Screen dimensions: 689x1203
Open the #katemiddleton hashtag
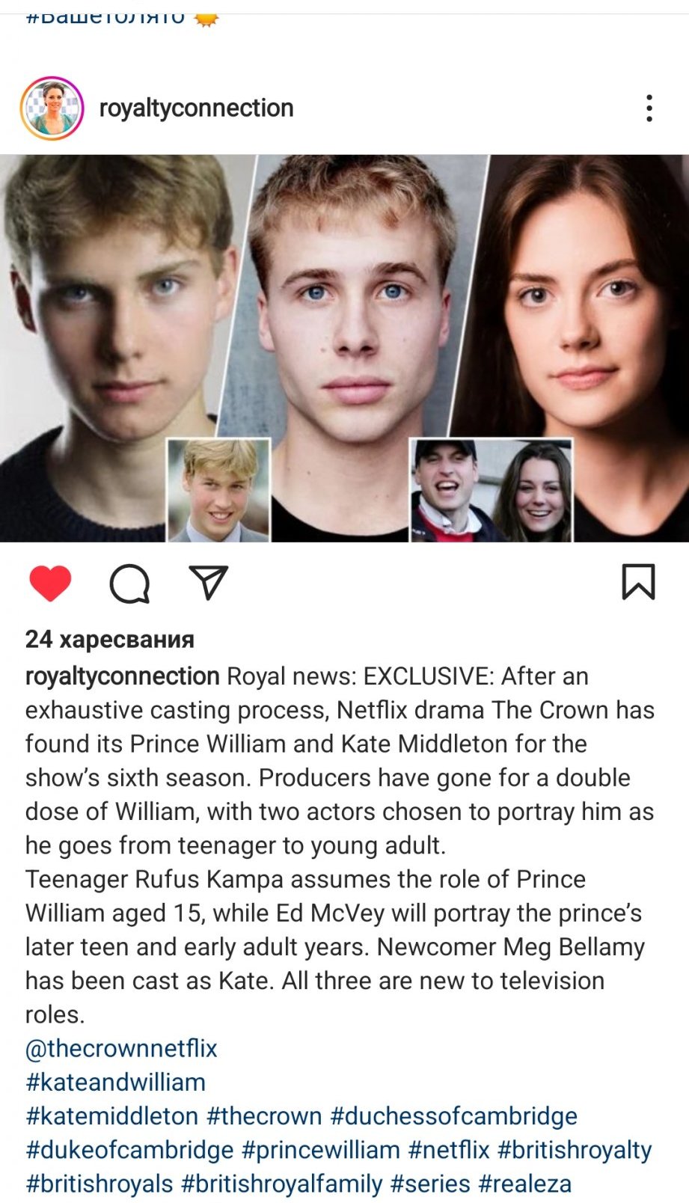(112, 1115)
